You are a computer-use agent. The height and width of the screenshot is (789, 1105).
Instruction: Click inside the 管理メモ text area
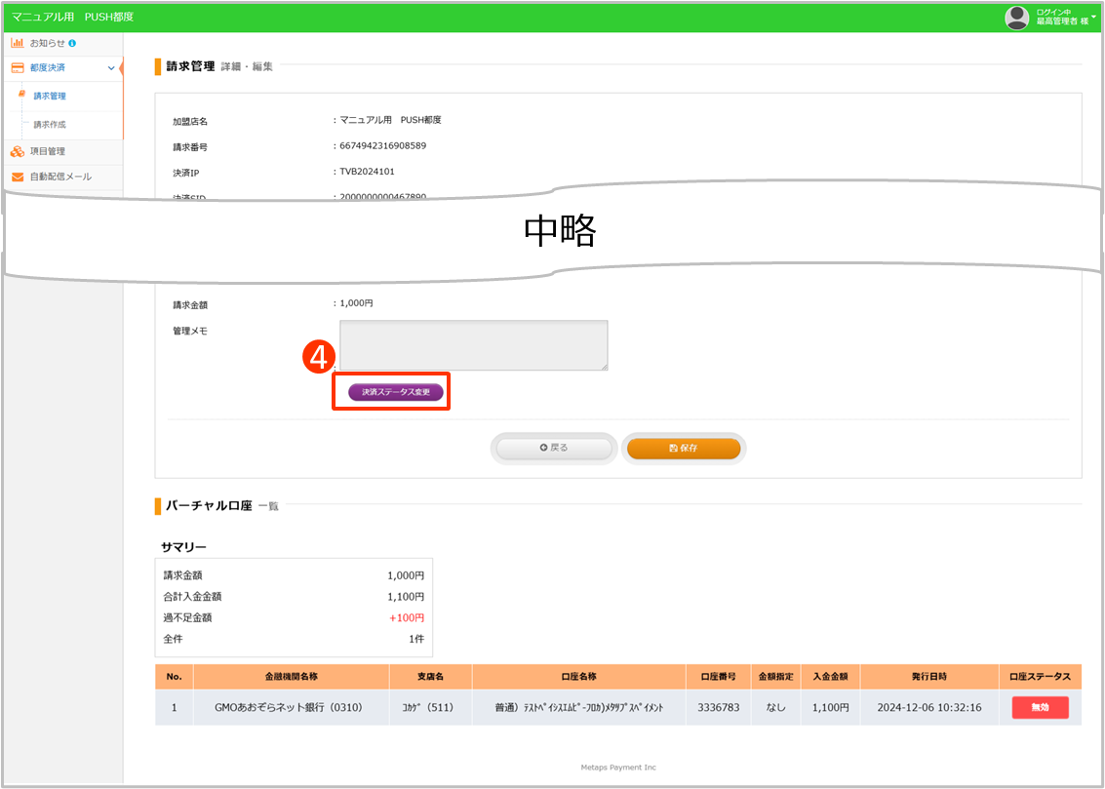(473, 345)
